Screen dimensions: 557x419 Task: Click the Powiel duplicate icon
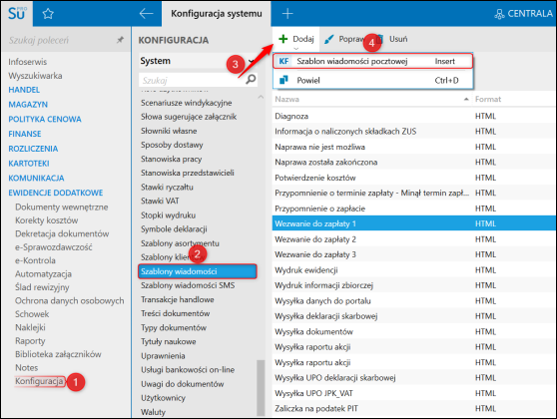pyautogui.click(x=283, y=80)
